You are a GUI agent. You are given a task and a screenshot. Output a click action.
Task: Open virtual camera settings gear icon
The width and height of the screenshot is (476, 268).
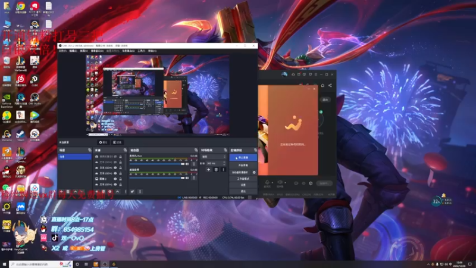(x=254, y=172)
